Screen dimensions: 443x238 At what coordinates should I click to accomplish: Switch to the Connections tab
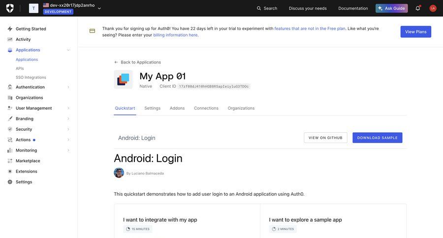206,108
